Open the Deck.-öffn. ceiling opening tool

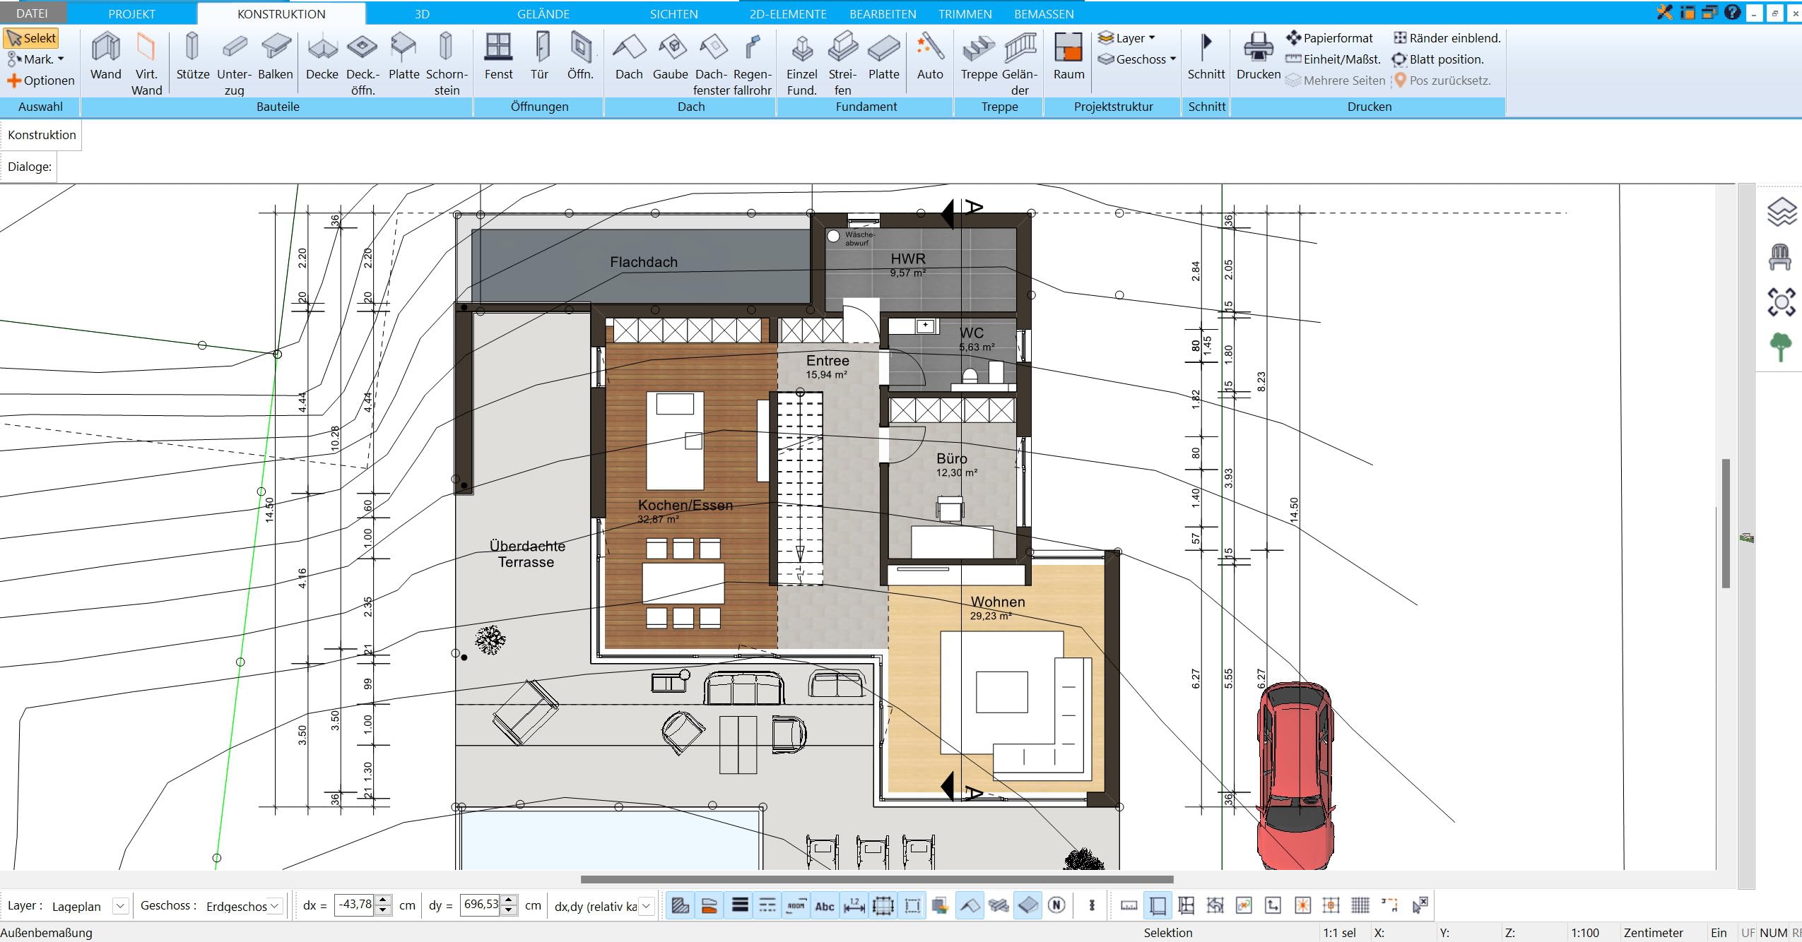tap(363, 64)
